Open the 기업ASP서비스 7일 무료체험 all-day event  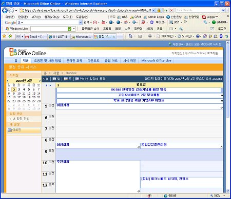point(139,95)
